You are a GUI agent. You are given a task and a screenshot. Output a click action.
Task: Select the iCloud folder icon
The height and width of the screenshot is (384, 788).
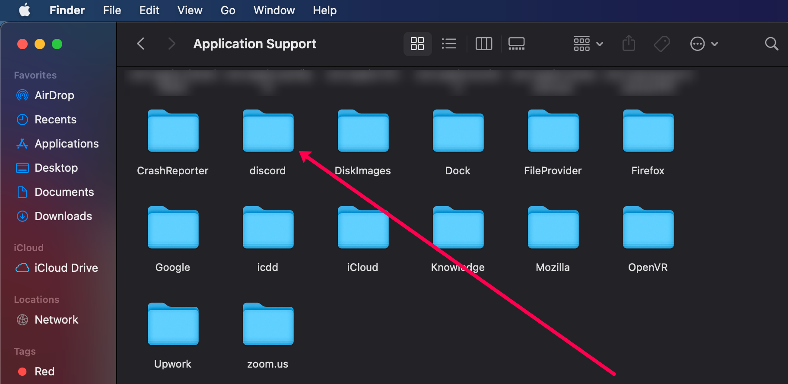363,227
